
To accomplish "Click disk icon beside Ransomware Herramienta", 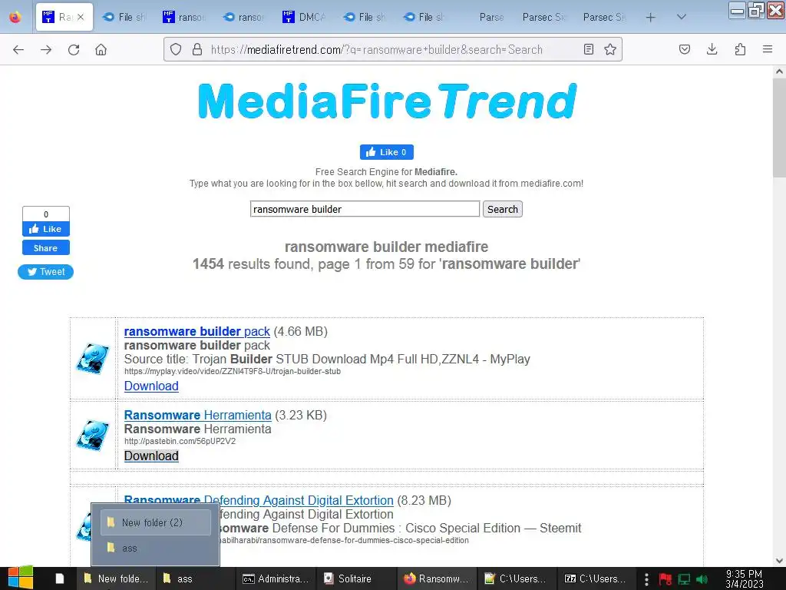I will coord(93,436).
